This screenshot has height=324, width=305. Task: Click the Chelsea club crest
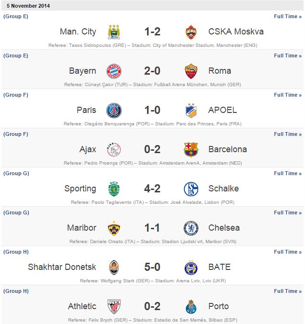[x=191, y=228]
